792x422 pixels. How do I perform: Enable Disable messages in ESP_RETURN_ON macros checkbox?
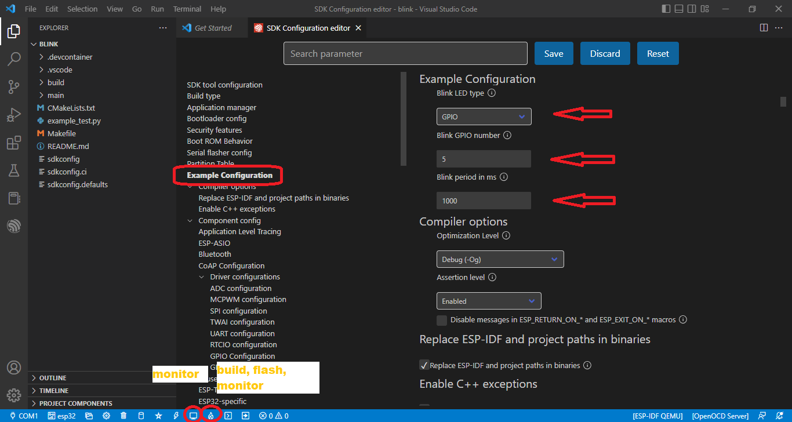(x=442, y=320)
